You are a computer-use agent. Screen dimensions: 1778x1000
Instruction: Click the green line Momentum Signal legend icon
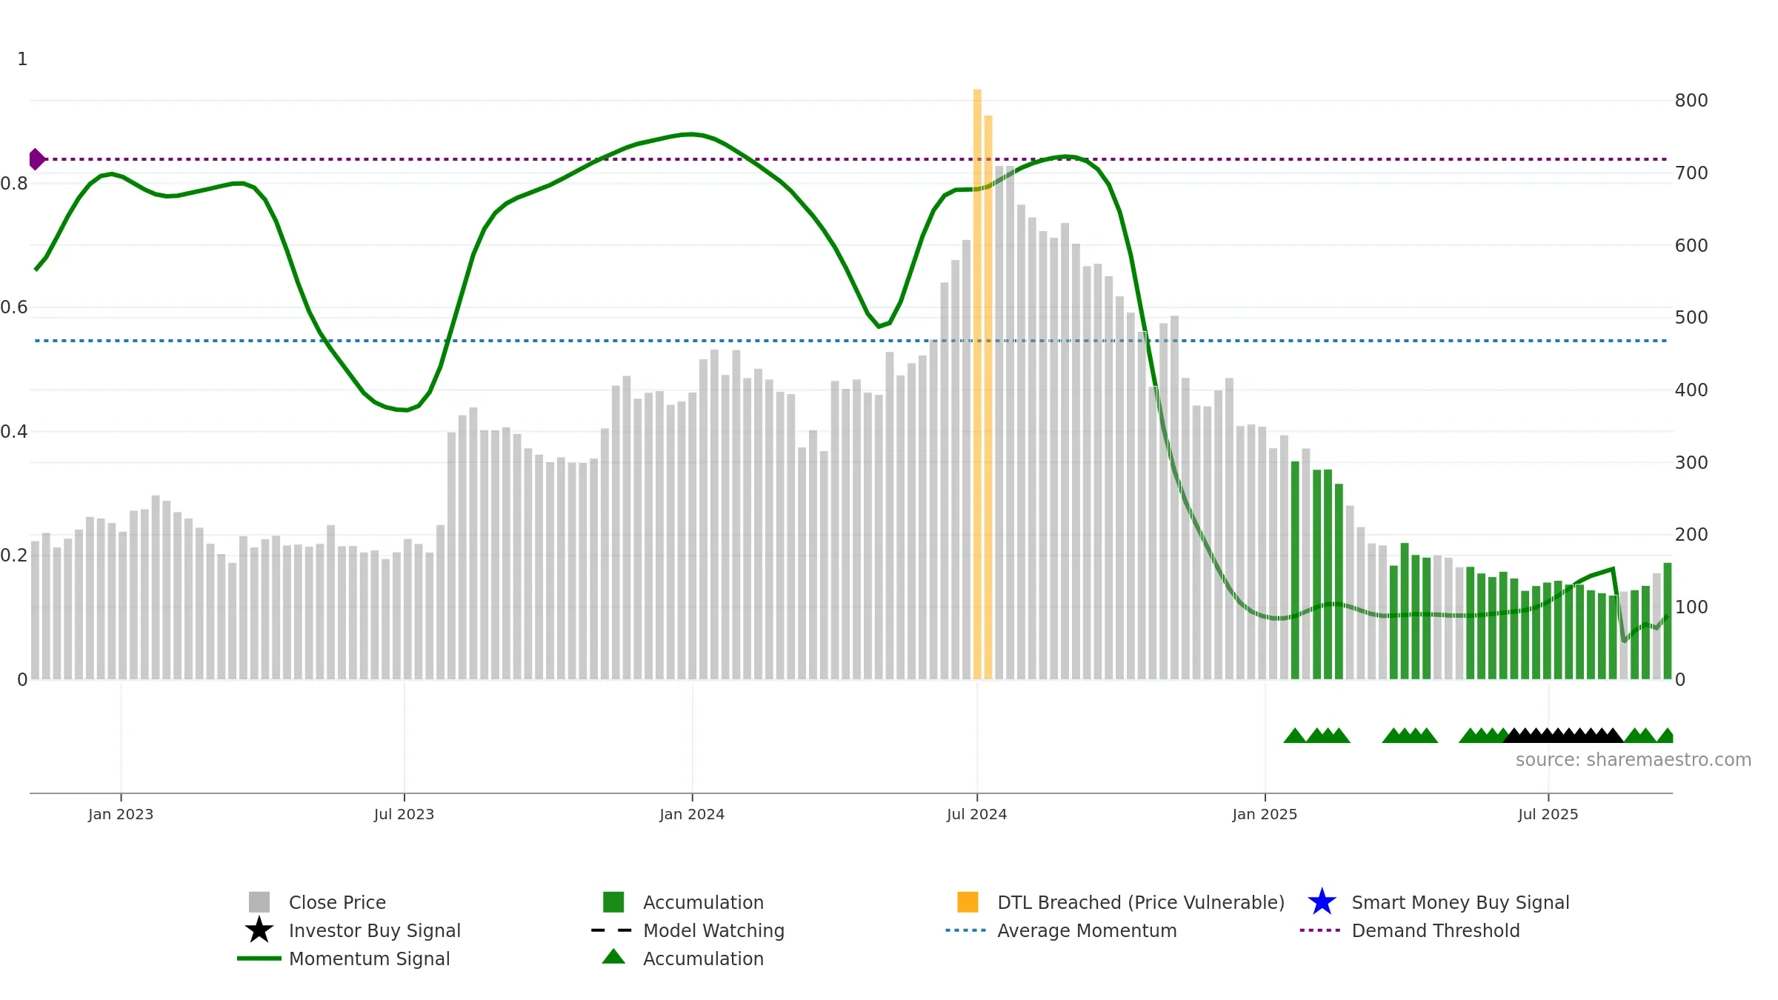pyautogui.click(x=259, y=959)
